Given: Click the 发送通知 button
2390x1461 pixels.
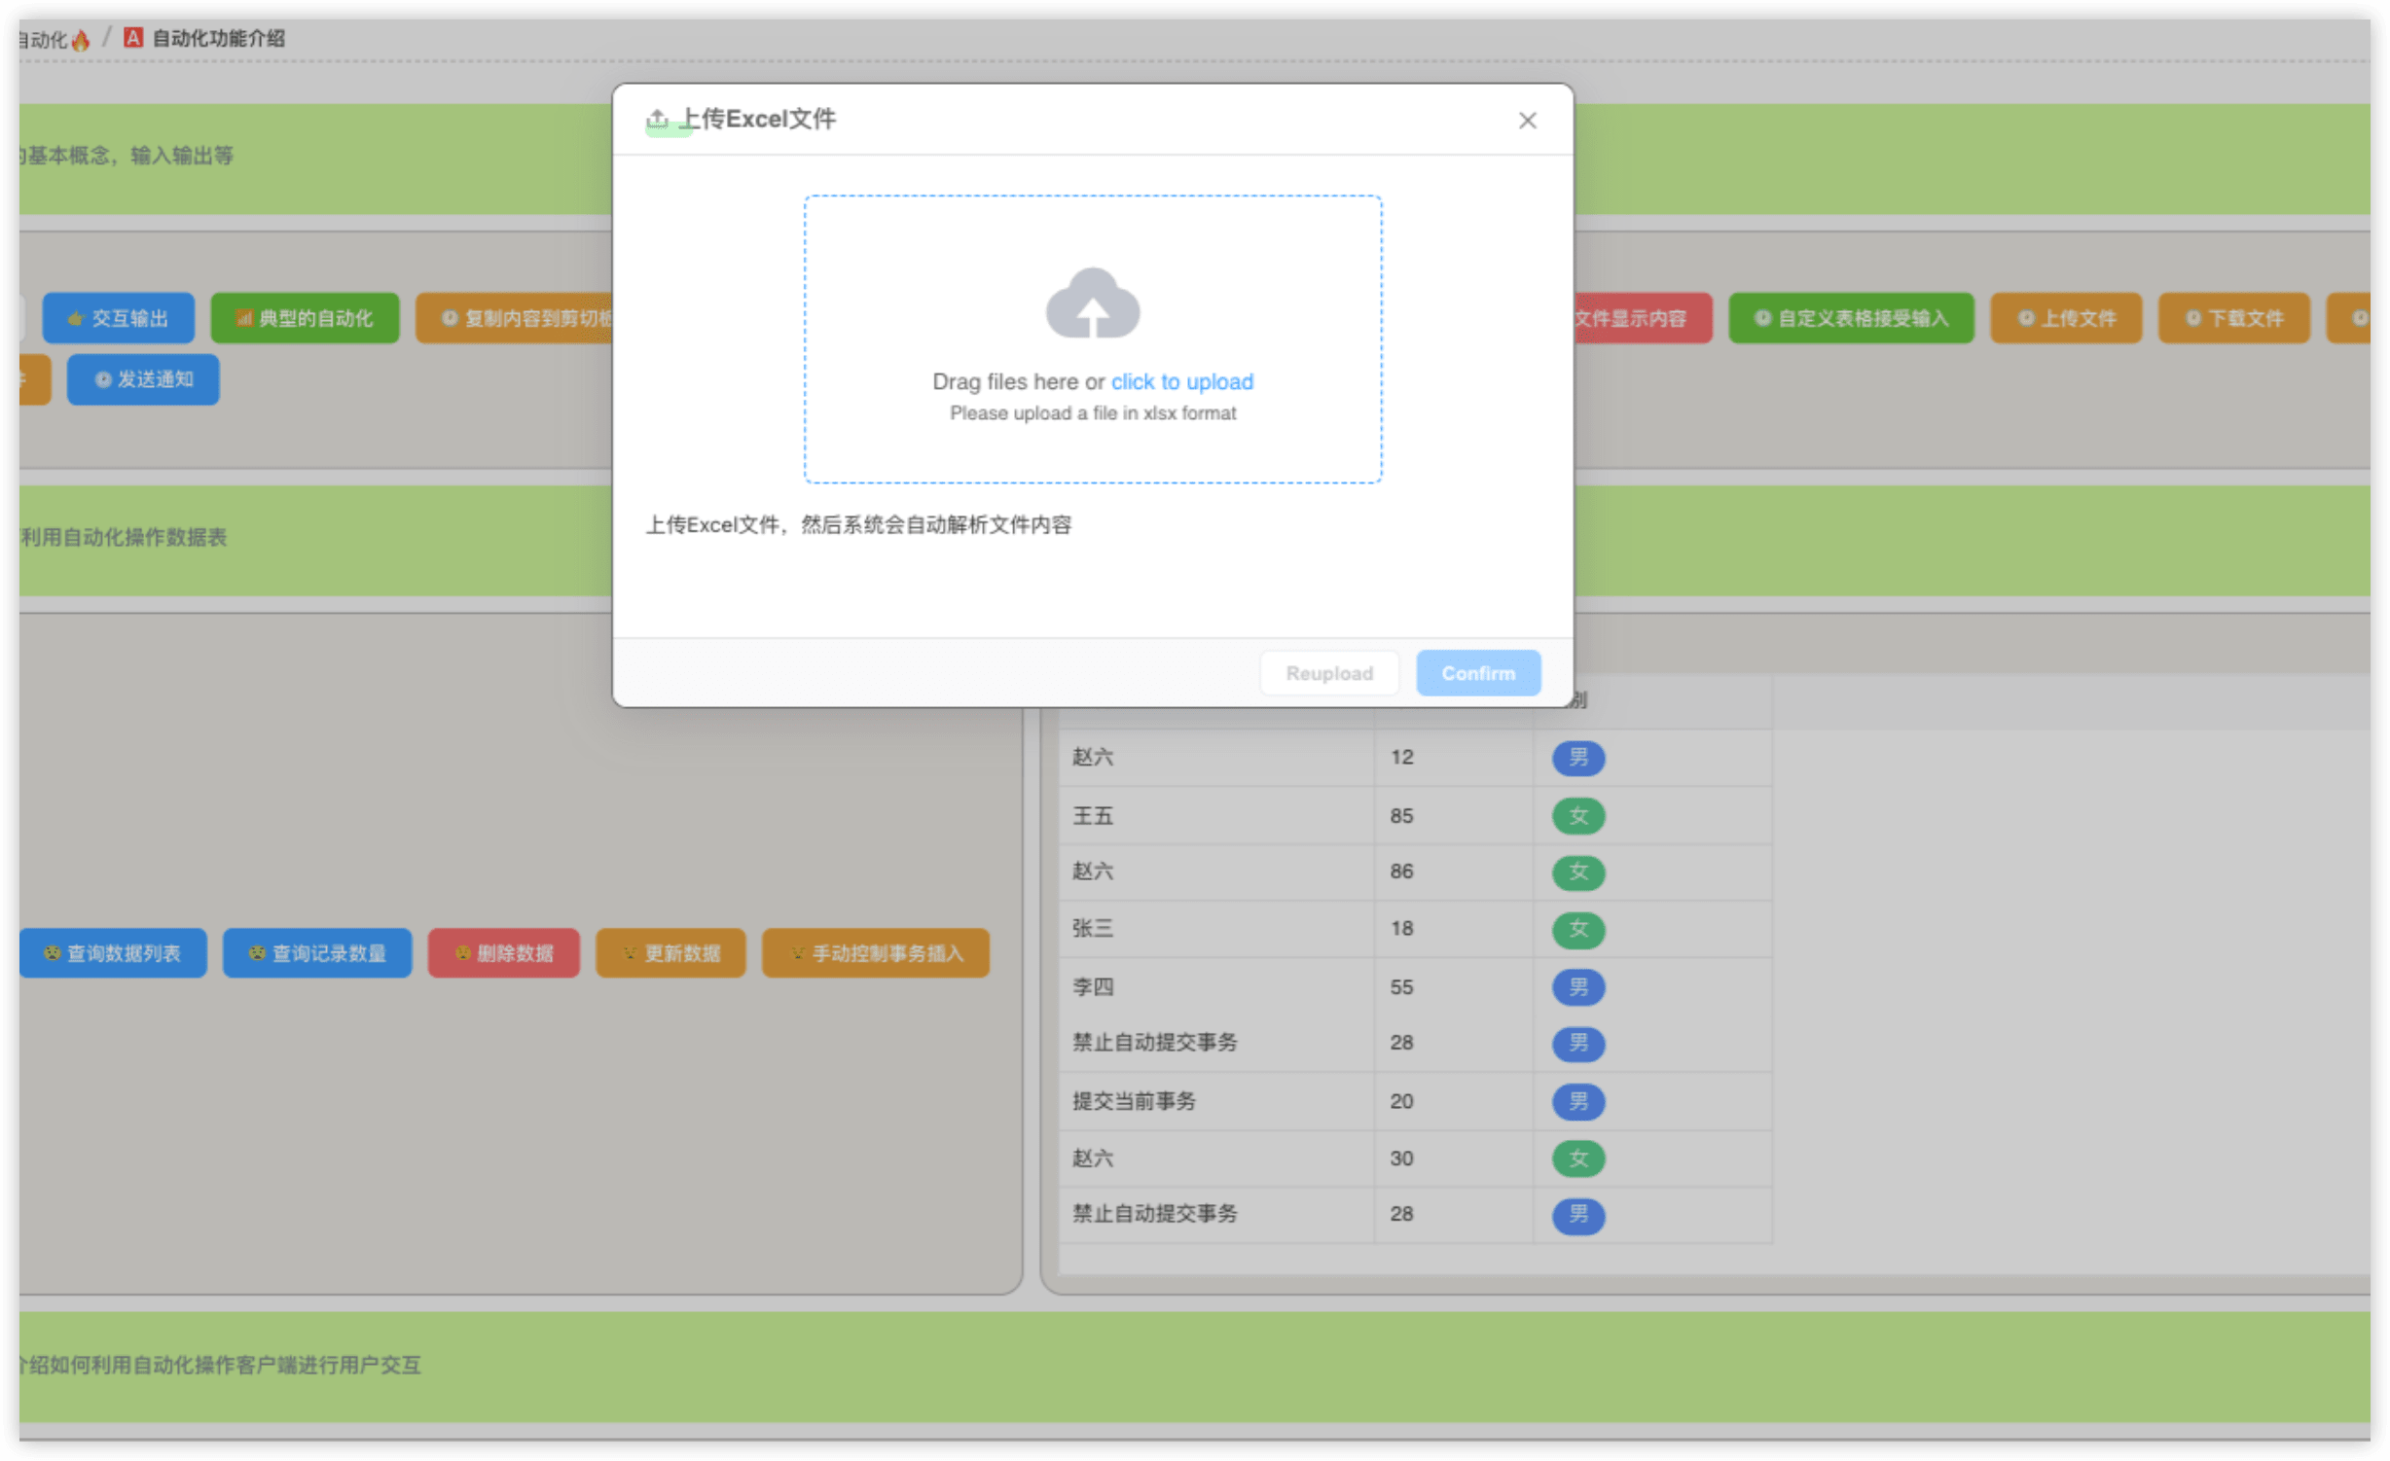Looking at the screenshot, I should (x=143, y=379).
